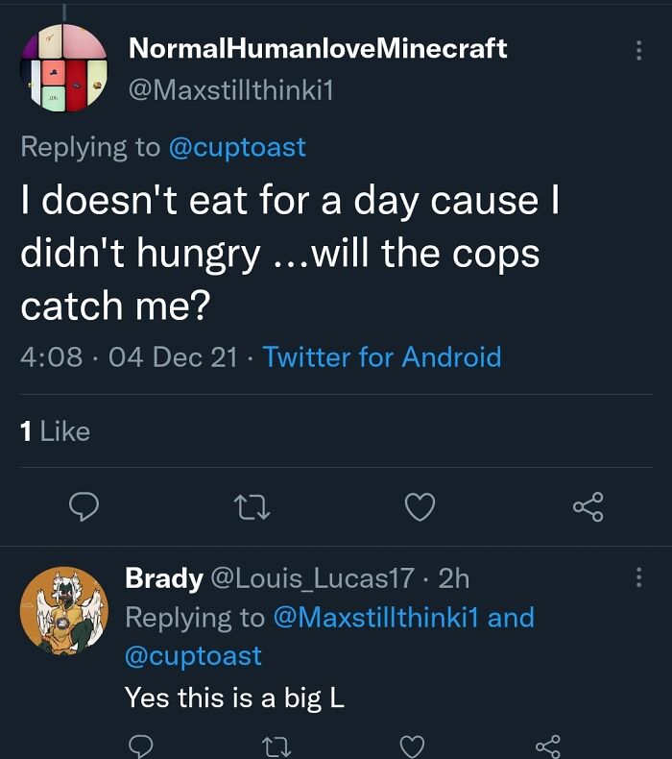Click the @Maxstillthinki1 handle under display name
Viewport: 672px width, 759px height.
(228, 91)
